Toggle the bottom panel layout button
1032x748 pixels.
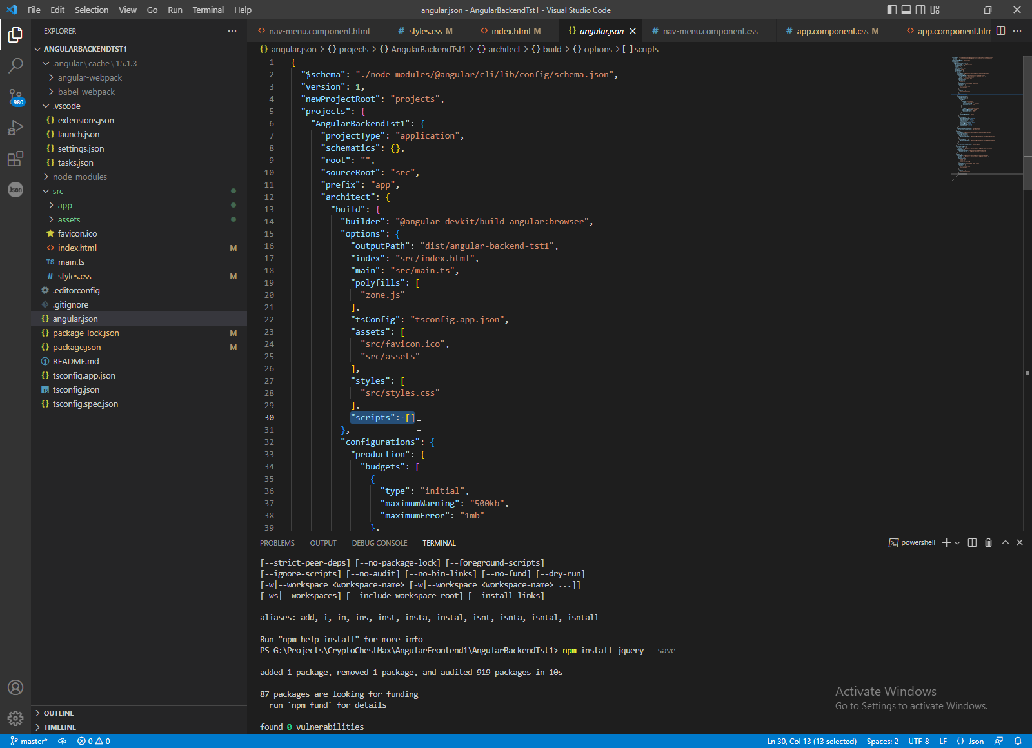(906, 10)
